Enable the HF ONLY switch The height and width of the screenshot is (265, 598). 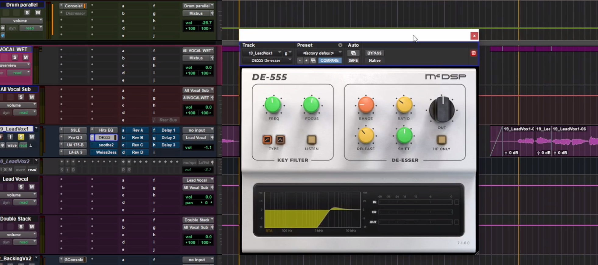tap(441, 140)
